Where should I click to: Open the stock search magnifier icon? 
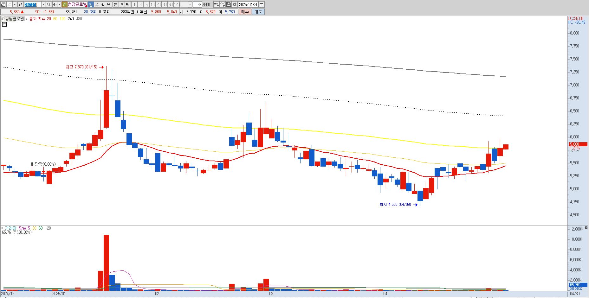click(49, 4)
